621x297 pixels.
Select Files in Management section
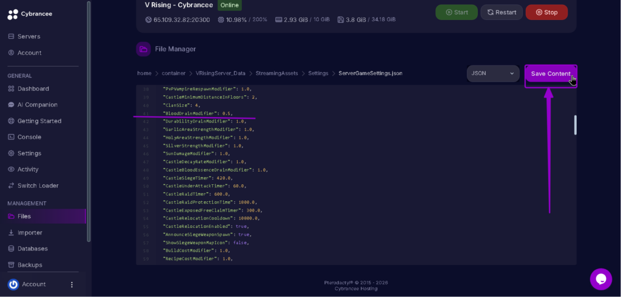tap(43, 216)
